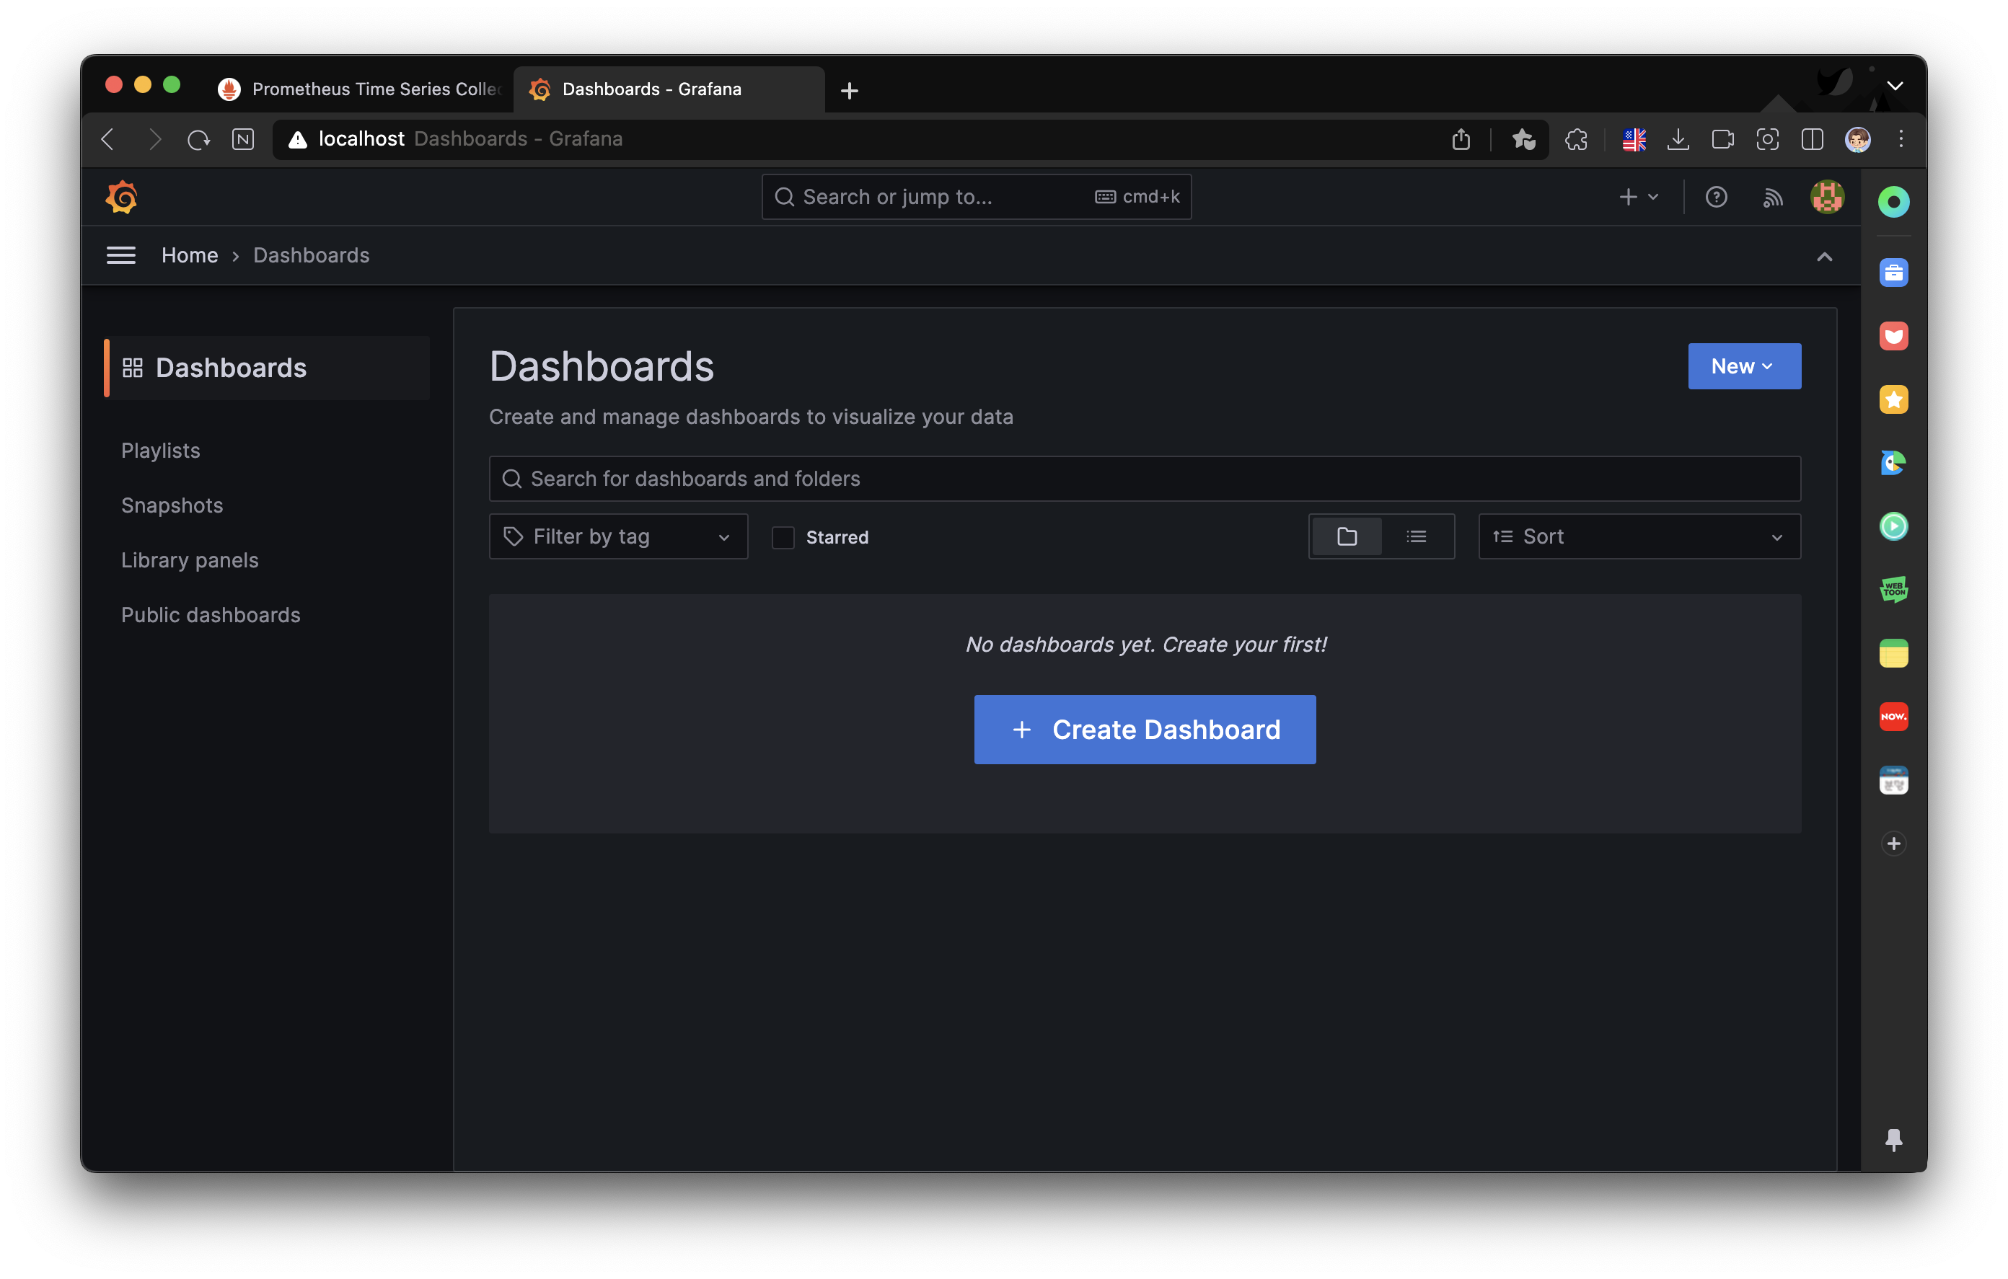Expand the Filter by tag dropdown
Screen dimensions: 2008x1279
click(618, 536)
